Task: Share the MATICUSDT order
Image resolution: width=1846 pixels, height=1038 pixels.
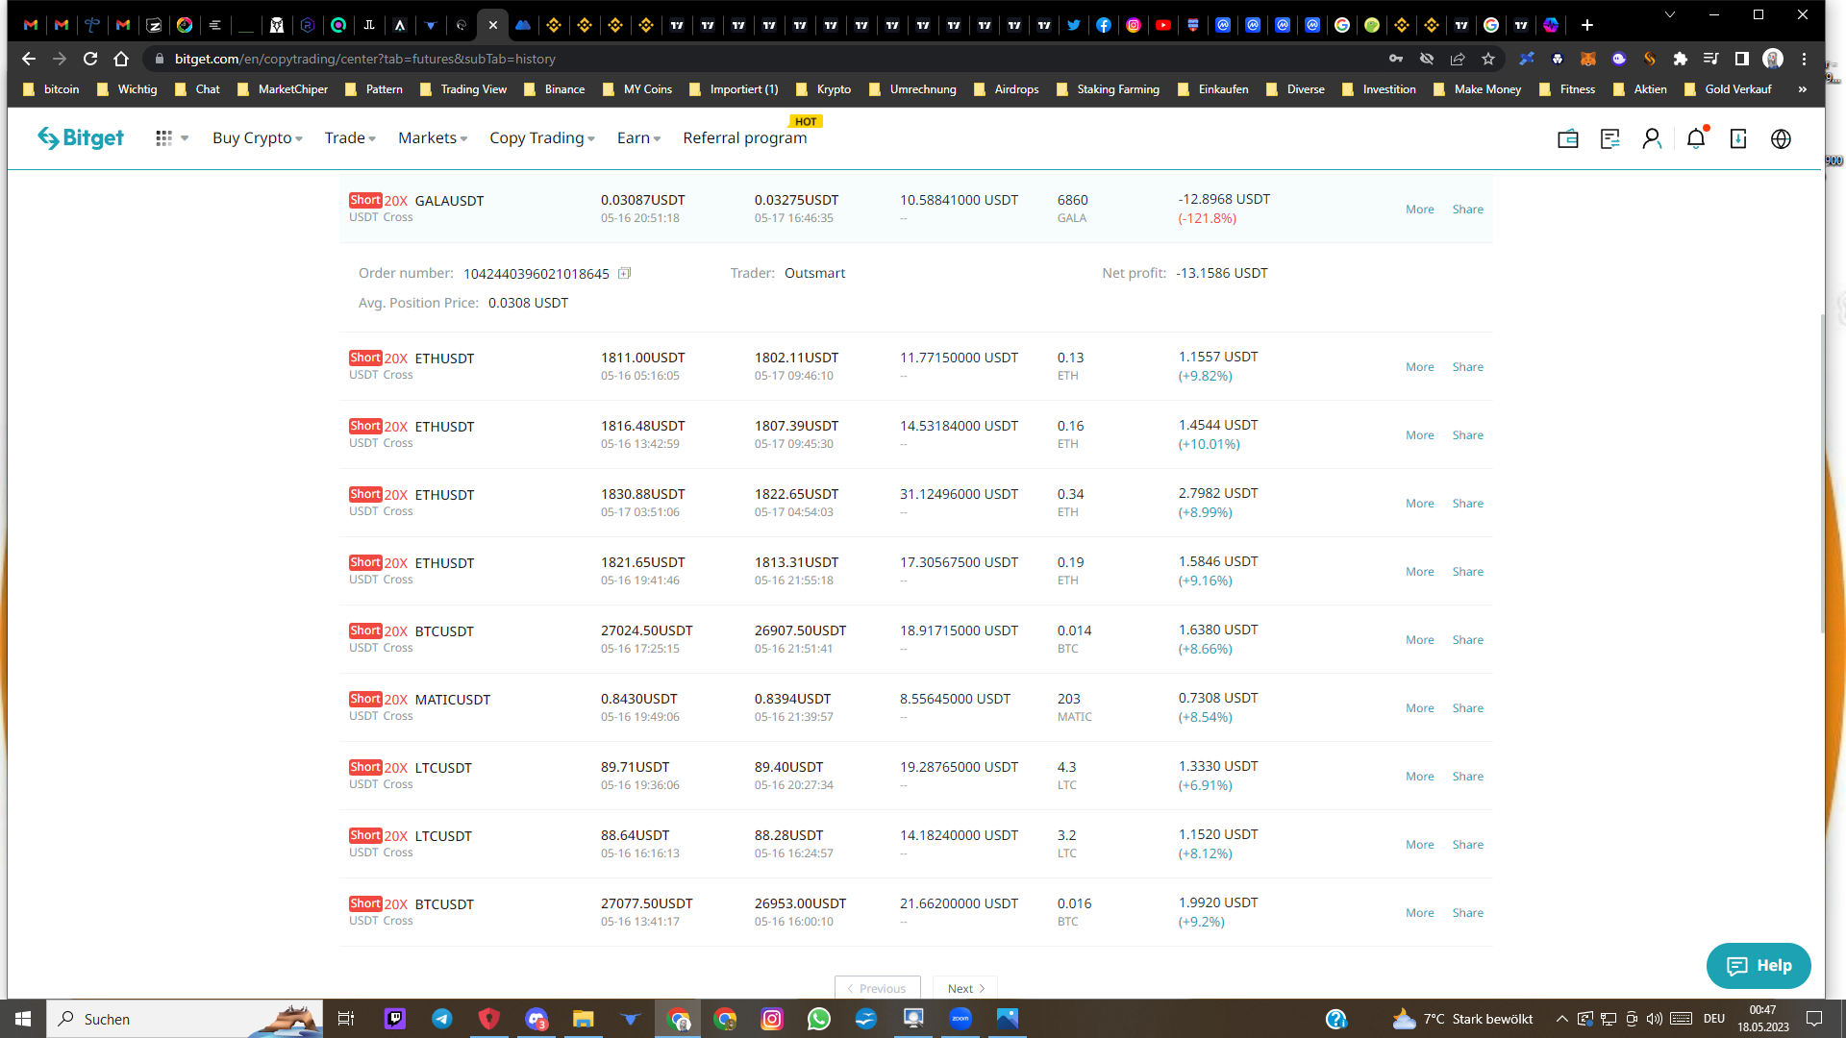Action: (1467, 708)
